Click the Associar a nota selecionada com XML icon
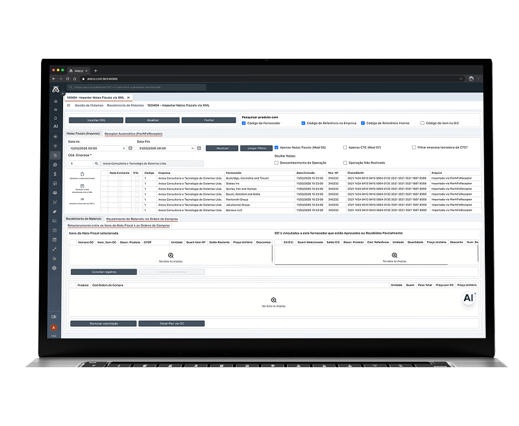 point(82,186)
